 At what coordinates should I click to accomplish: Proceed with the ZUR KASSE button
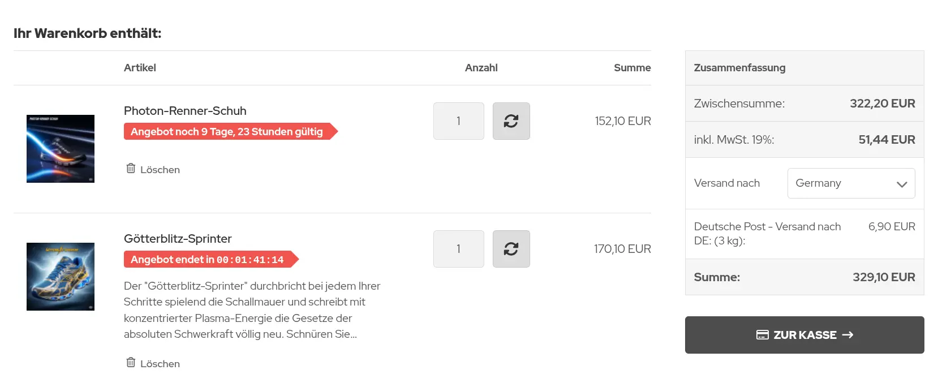[x=804, y=335]
